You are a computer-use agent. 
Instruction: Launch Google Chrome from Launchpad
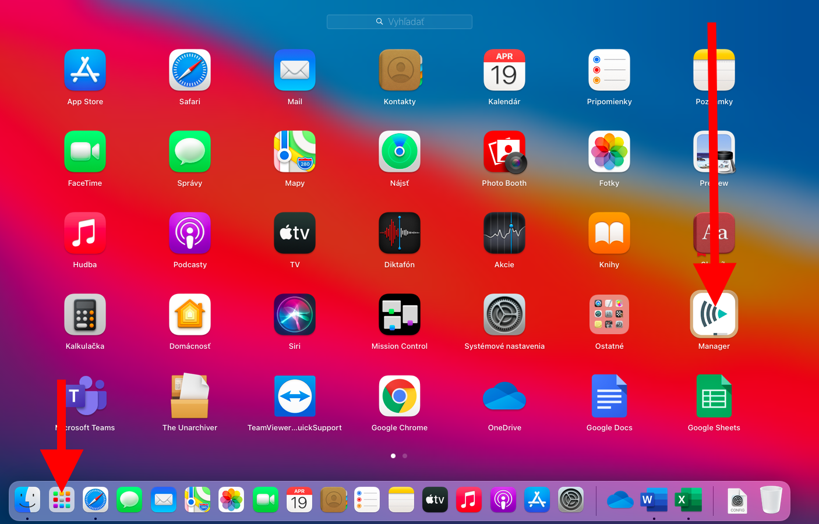pos(399,396)
